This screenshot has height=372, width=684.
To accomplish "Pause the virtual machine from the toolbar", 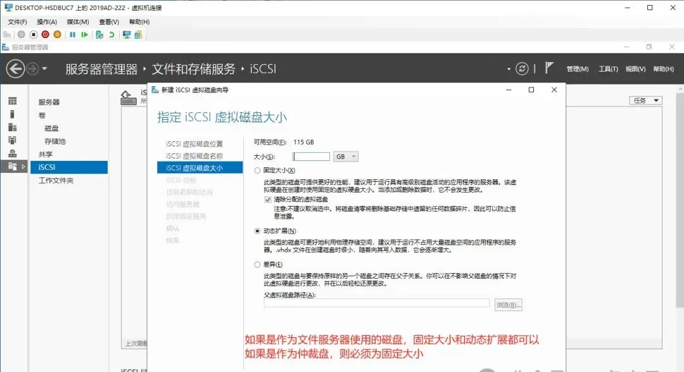I will click(72, 34).
